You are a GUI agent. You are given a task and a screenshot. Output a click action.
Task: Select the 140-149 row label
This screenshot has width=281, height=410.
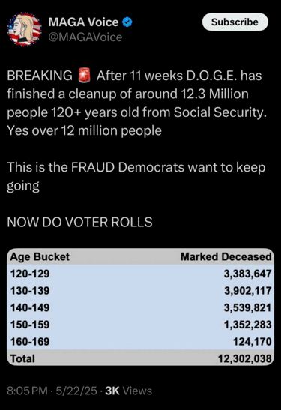30,308
